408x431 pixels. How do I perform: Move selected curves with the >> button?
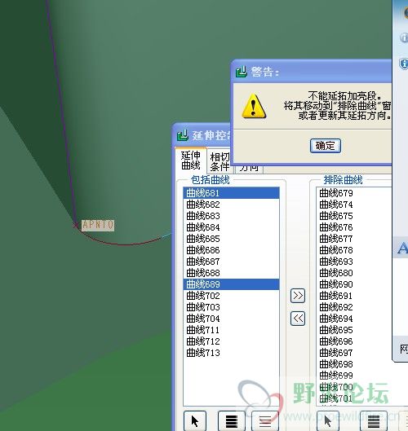point(298,296)
